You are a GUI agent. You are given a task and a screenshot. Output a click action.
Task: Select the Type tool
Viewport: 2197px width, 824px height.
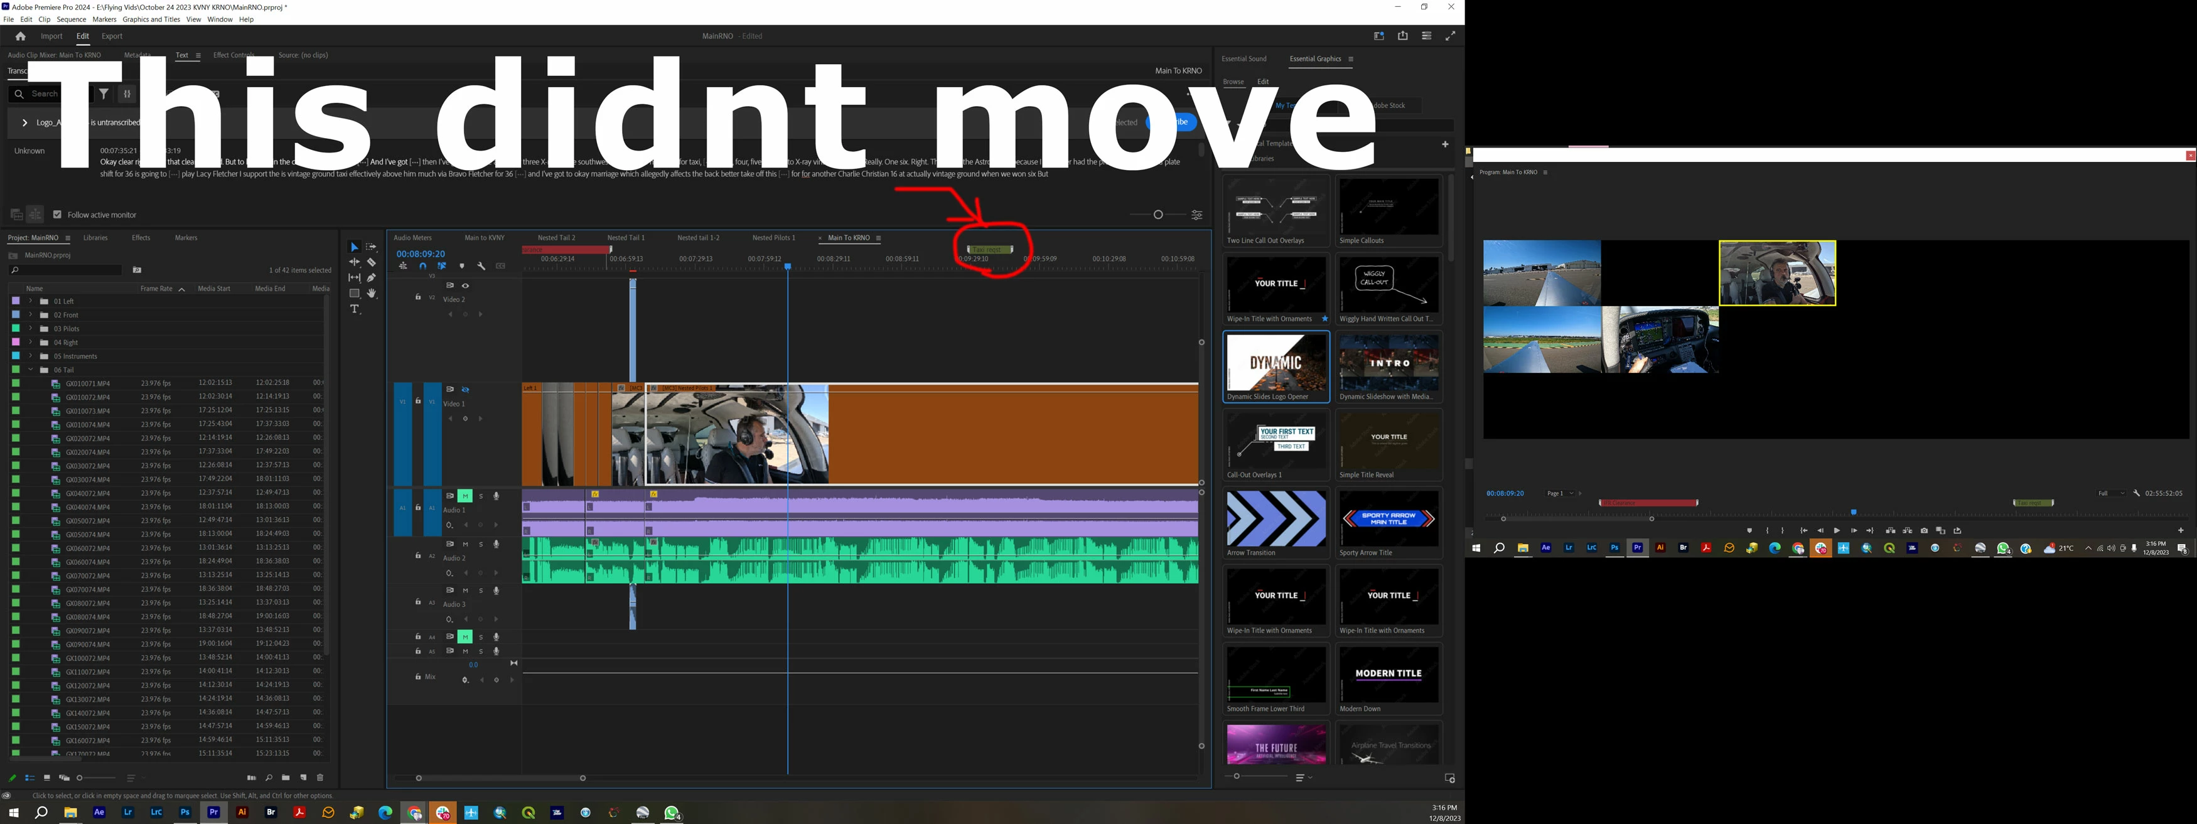point(355,309)
